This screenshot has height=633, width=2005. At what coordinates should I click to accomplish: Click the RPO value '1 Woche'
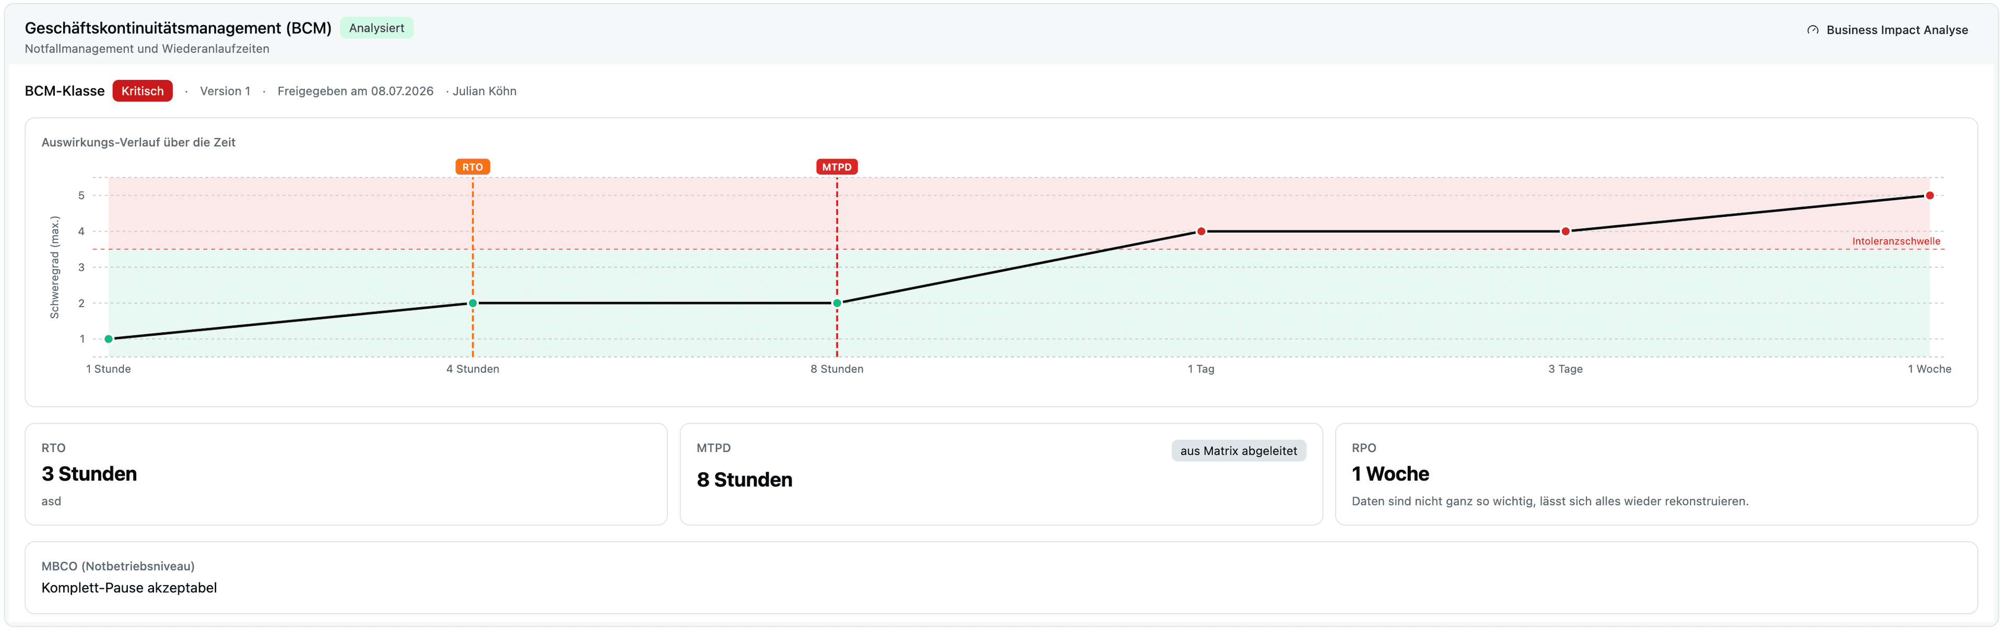click(x=1390, y=473)
